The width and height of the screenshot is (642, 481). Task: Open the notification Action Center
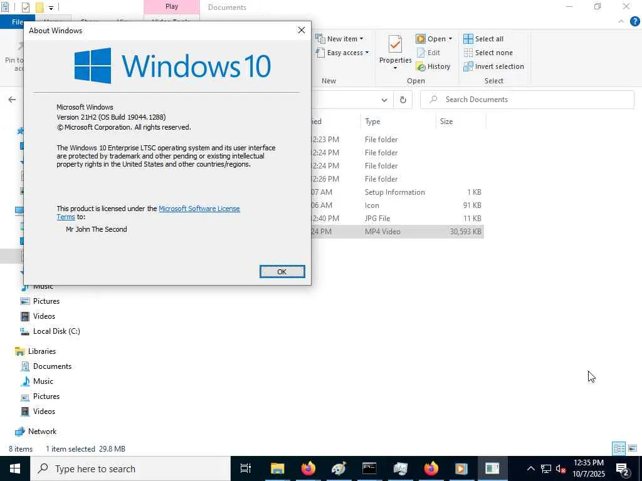point(623,468)
